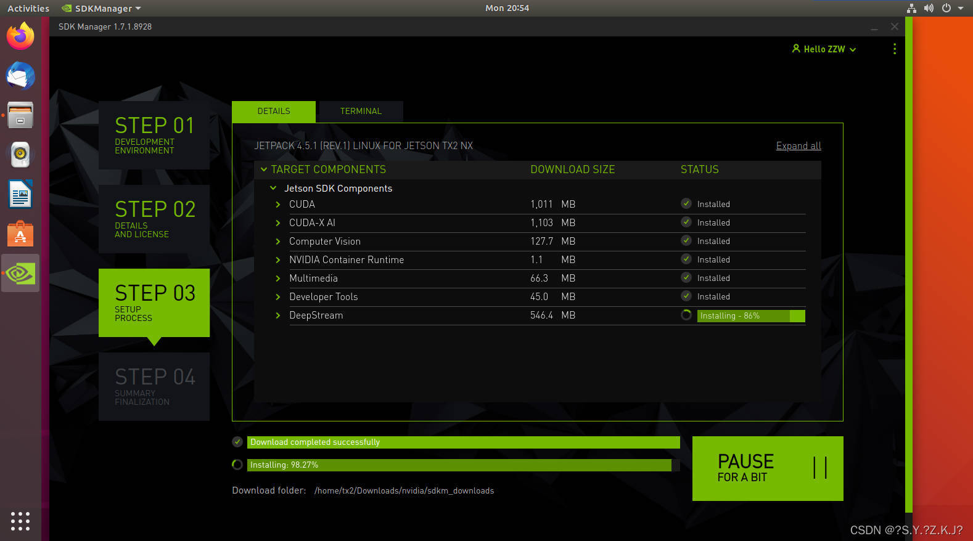The width and height of the screenshot is (973, 541).
Task: Launch Thunderbird mail from the dock
Action: click(x=20, y=76)
